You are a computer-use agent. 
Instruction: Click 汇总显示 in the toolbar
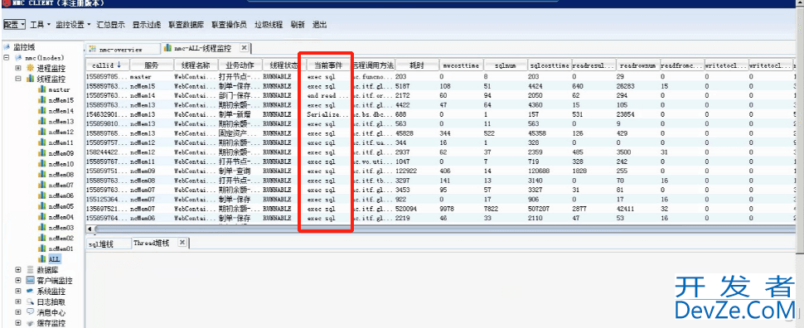pyautogui.click(x=110, y=25)
